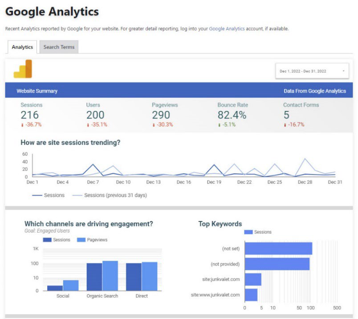Click the Dec 19 label on the trend axis

pyautogui.click(x=214, y=182)
